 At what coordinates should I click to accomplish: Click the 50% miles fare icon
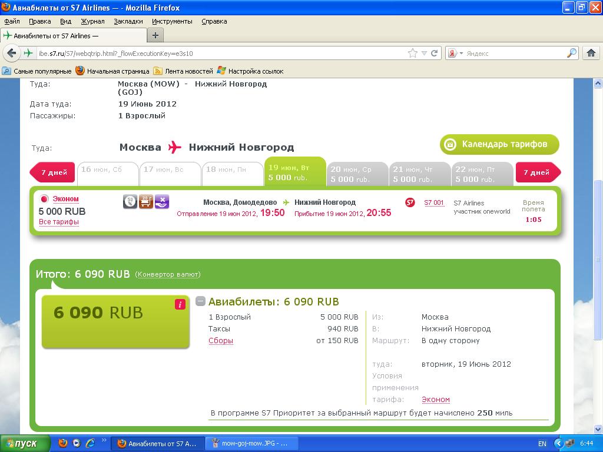[130, 202]
